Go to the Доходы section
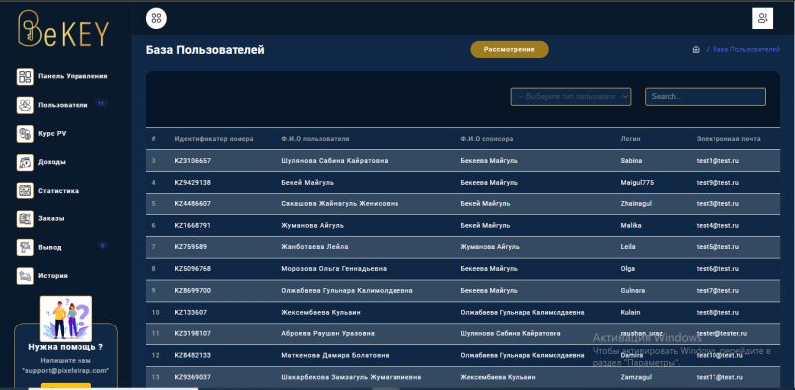Viewport: 795px width, 390px height. (52, 162)
